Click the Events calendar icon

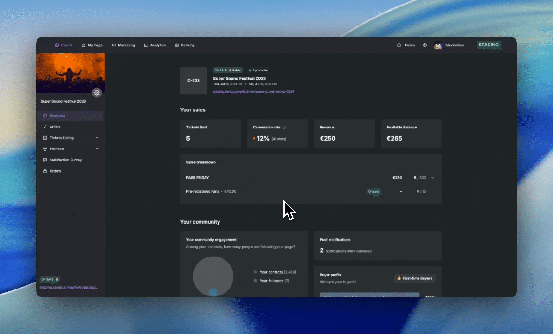coord(57,45)
